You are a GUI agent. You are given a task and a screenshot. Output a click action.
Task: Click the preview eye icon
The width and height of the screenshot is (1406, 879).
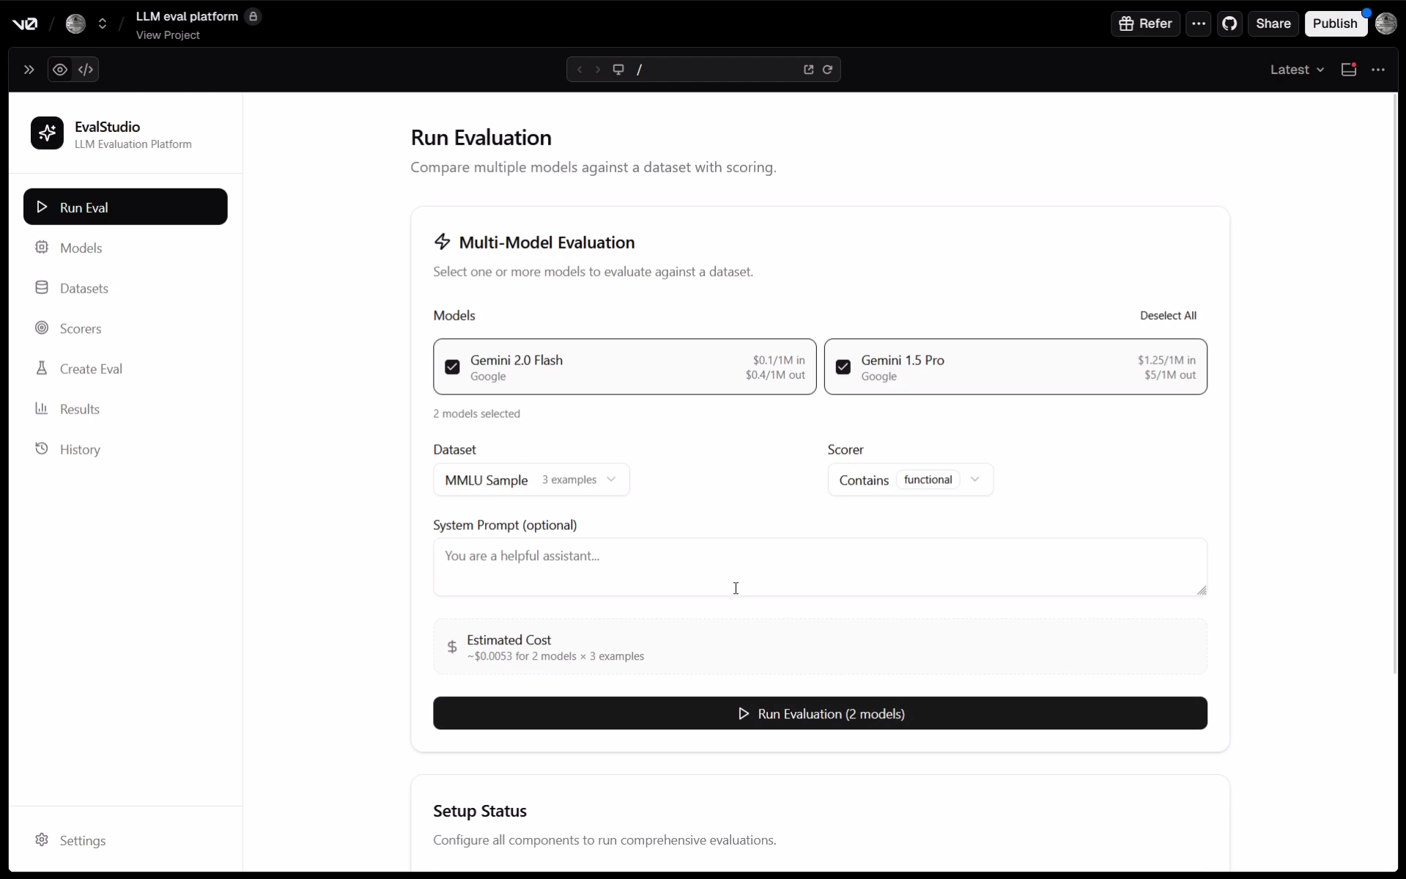(60, 70)
